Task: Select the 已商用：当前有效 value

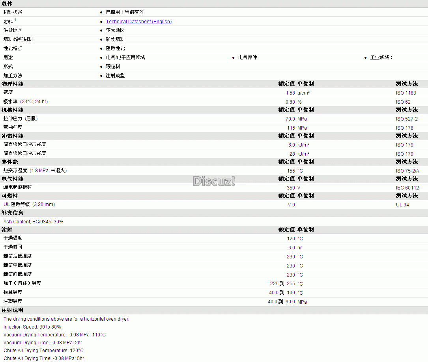Action: click(x=125, y=12)
